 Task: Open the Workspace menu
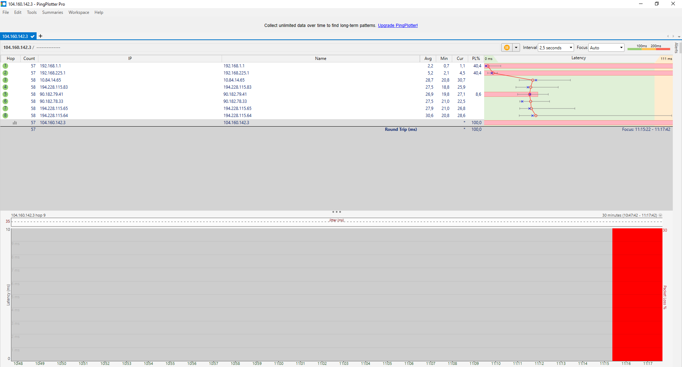[x=79, y=12]
